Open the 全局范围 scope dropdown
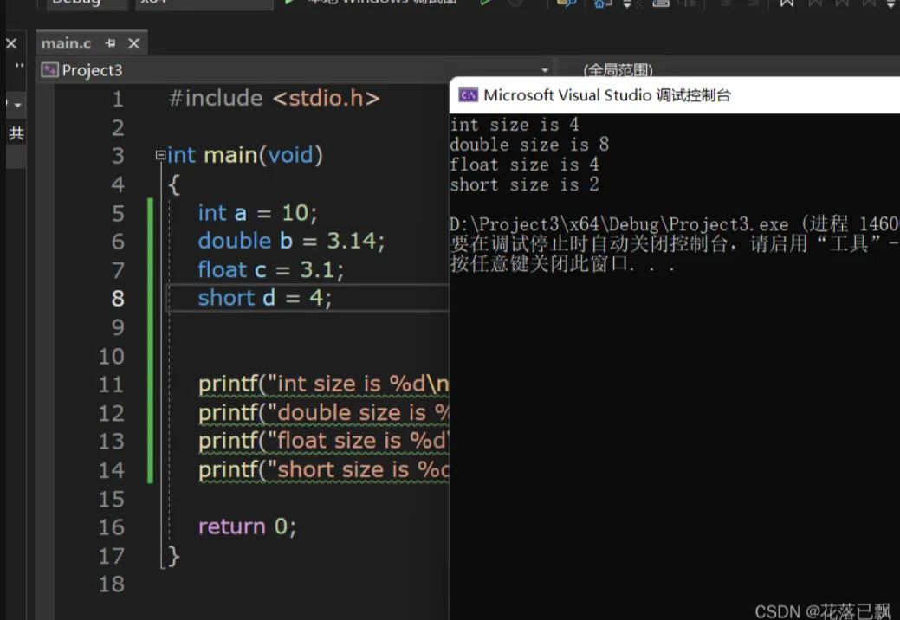This screenshot has width=900, height=620. point(618,70)
